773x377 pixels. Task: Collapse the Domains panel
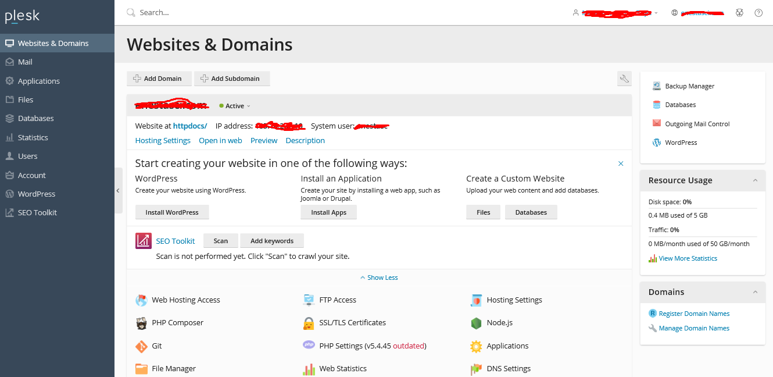pos(756,292)
